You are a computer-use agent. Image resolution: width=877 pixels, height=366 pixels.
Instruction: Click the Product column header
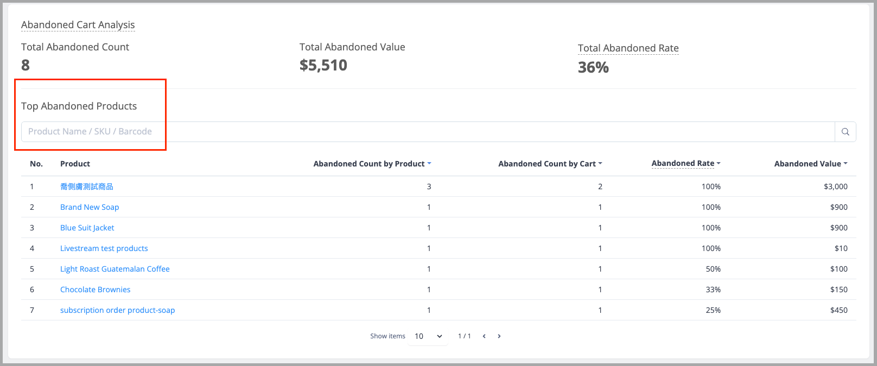[75, 164]
